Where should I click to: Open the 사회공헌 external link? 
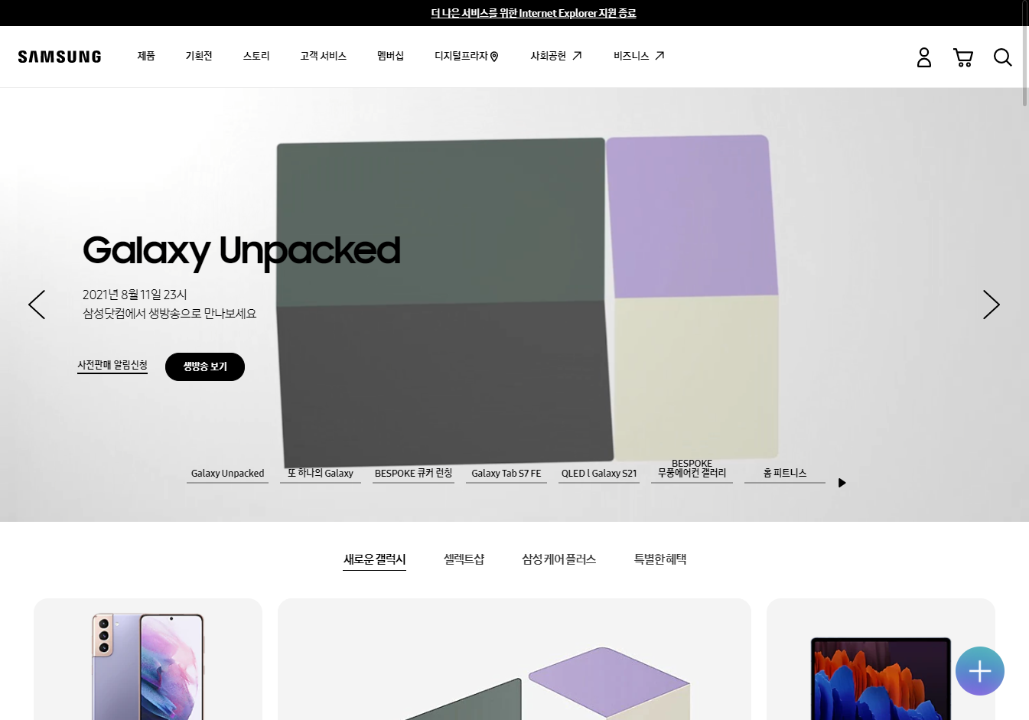pyautogui.click(x=556, y=56)
